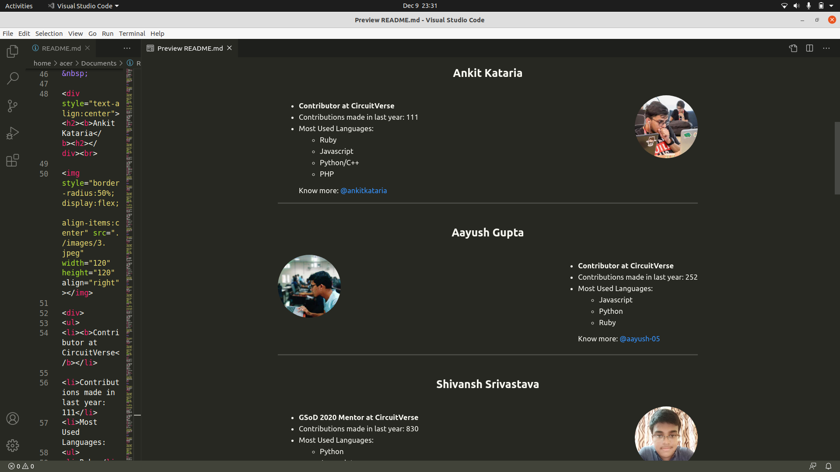Toggle the microphone icon in the top bar
This screenshot has height=472, width=840.
point(808,6)
